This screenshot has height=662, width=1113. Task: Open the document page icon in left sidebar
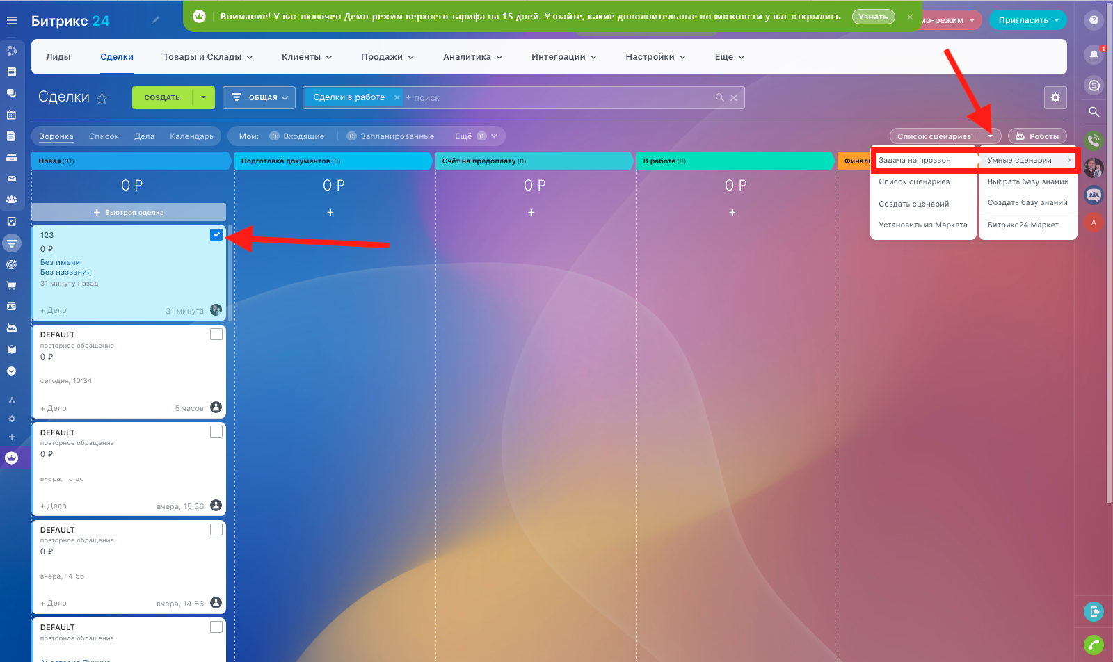[x=11, y=136]
